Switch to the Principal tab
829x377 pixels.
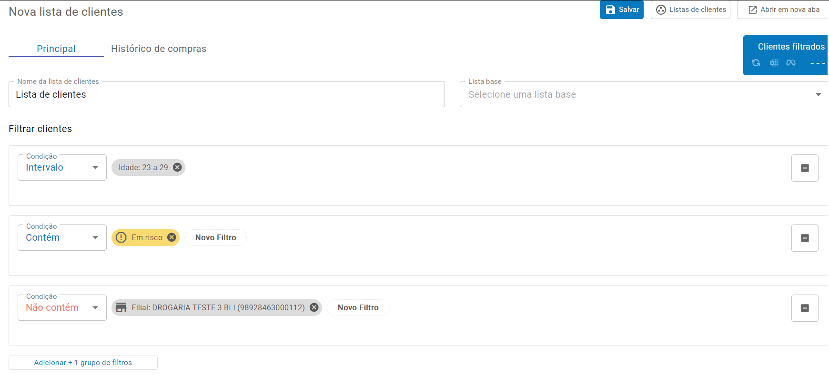56,49
